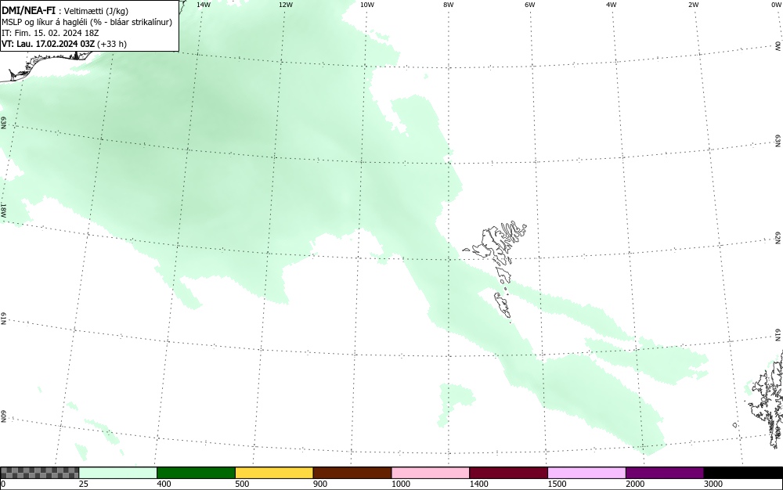Click the light green 25–400 legend swatch
783x490 pixels.
click(118, 473)
